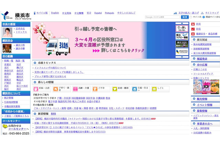The height and width of the screenshot is (146, 220).
Task: Select the 関連サイト含む radio button
Action: [x=203, y=17]
